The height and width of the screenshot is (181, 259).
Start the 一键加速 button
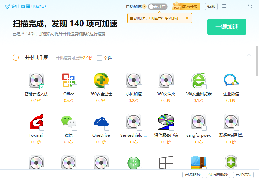point(227,27)
